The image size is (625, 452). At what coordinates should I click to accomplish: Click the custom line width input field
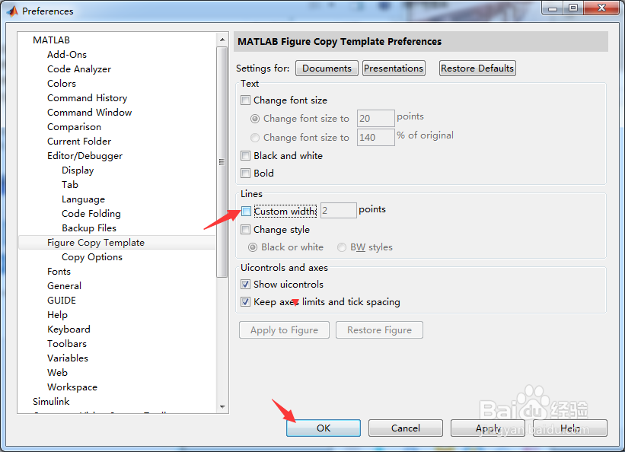click(x=339, y=210)
